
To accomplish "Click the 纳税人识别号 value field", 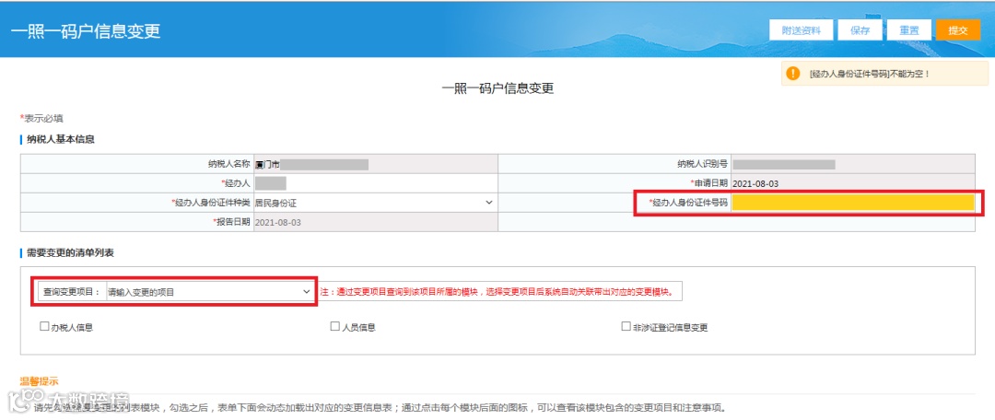I will coord(853,164).
